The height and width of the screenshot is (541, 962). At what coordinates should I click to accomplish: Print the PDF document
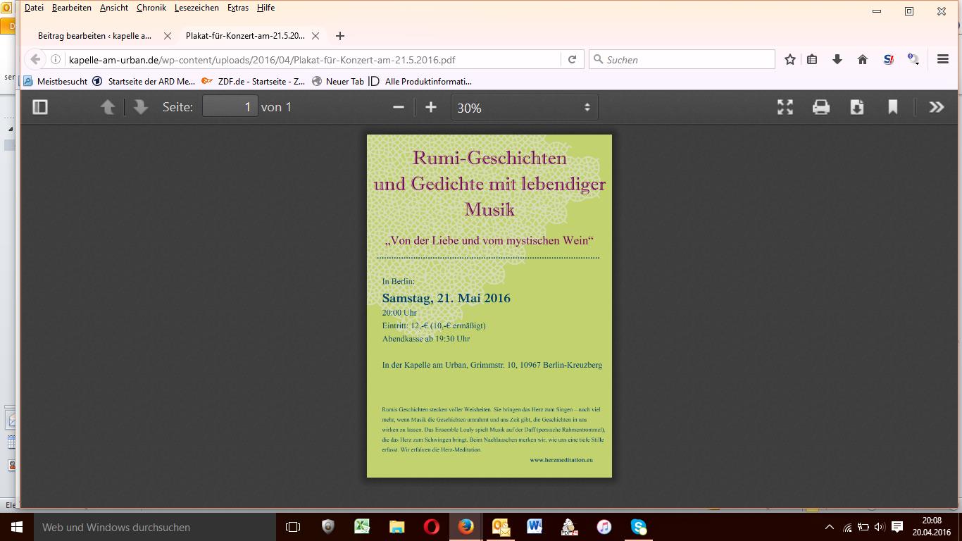pyautogui.click(x=820, y=107)
